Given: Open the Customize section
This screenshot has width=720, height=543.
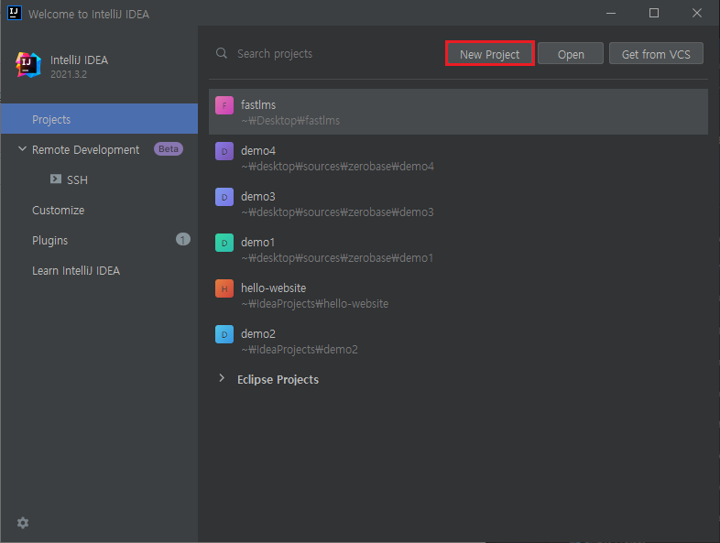Looking at the screenshot, I should point(99,210).
